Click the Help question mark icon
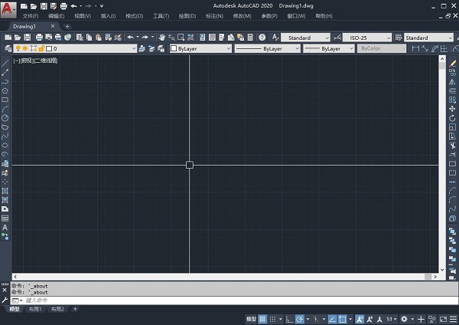 262,37
